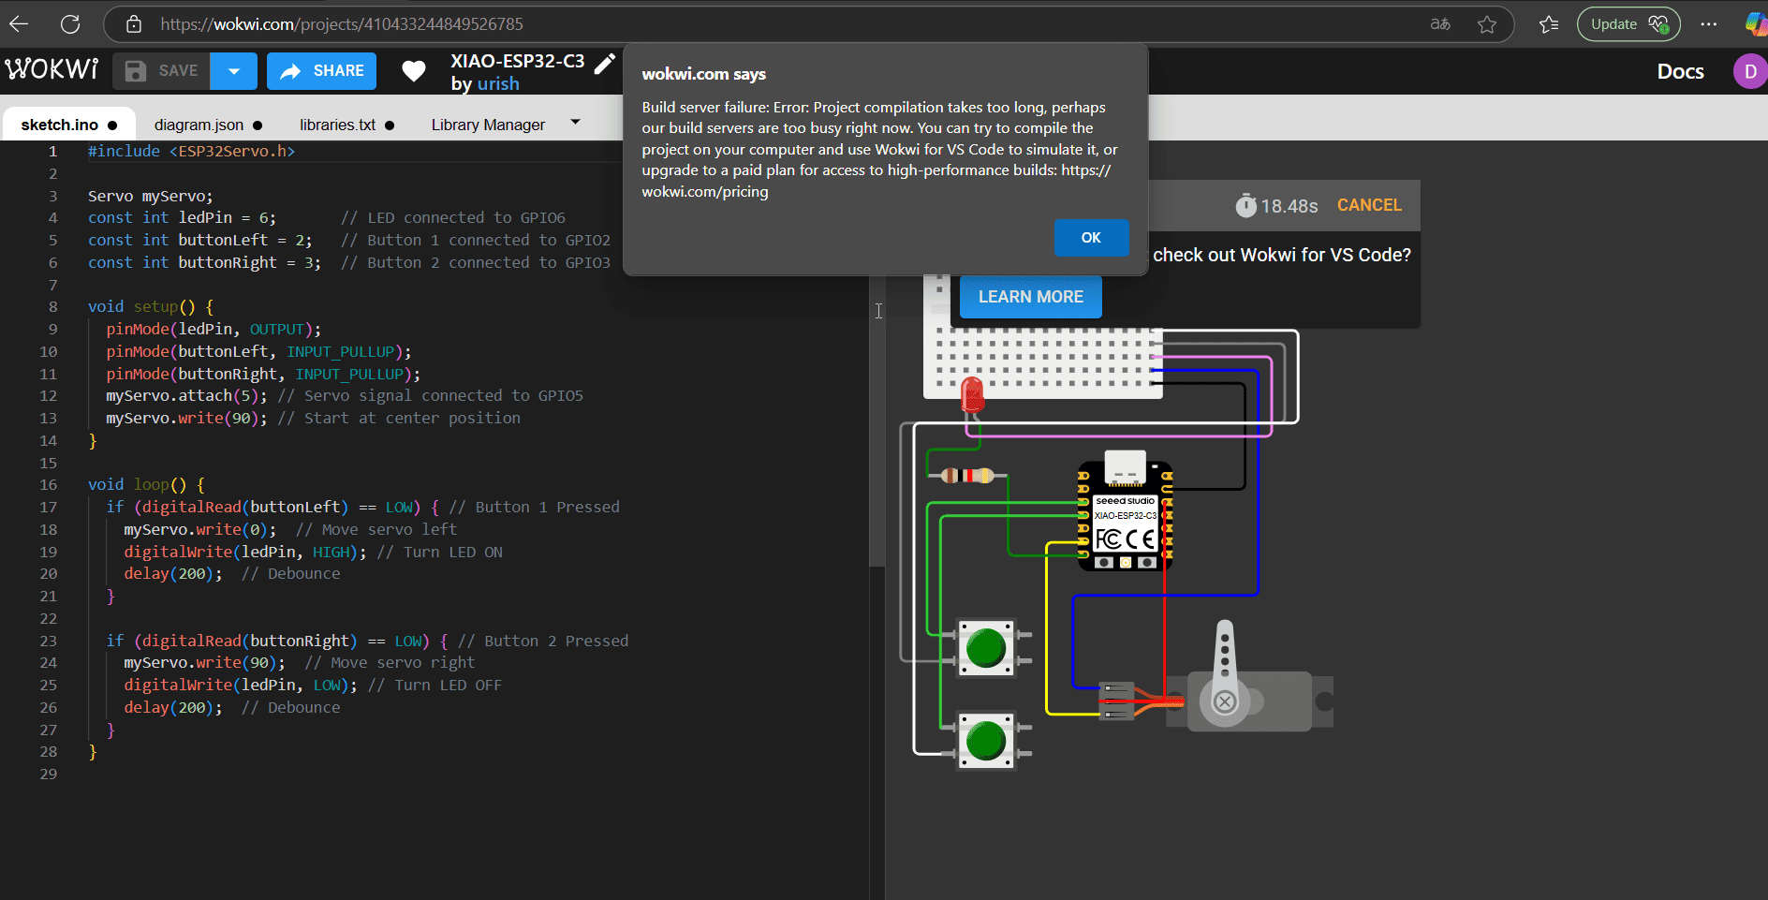Viewport: 1768px width, 900px height.
Task: Open the Docs link
Action: pyautogui.click(x=1681, y=71)
